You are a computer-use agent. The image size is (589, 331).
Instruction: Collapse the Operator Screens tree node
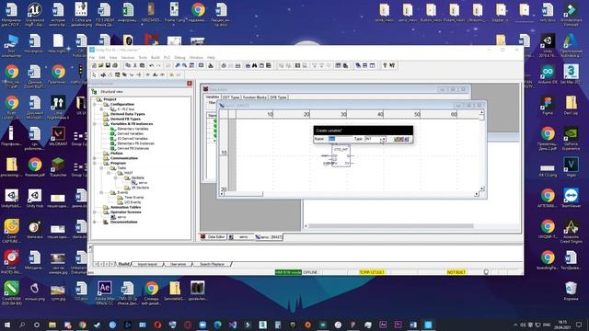[x=94, y=212]
